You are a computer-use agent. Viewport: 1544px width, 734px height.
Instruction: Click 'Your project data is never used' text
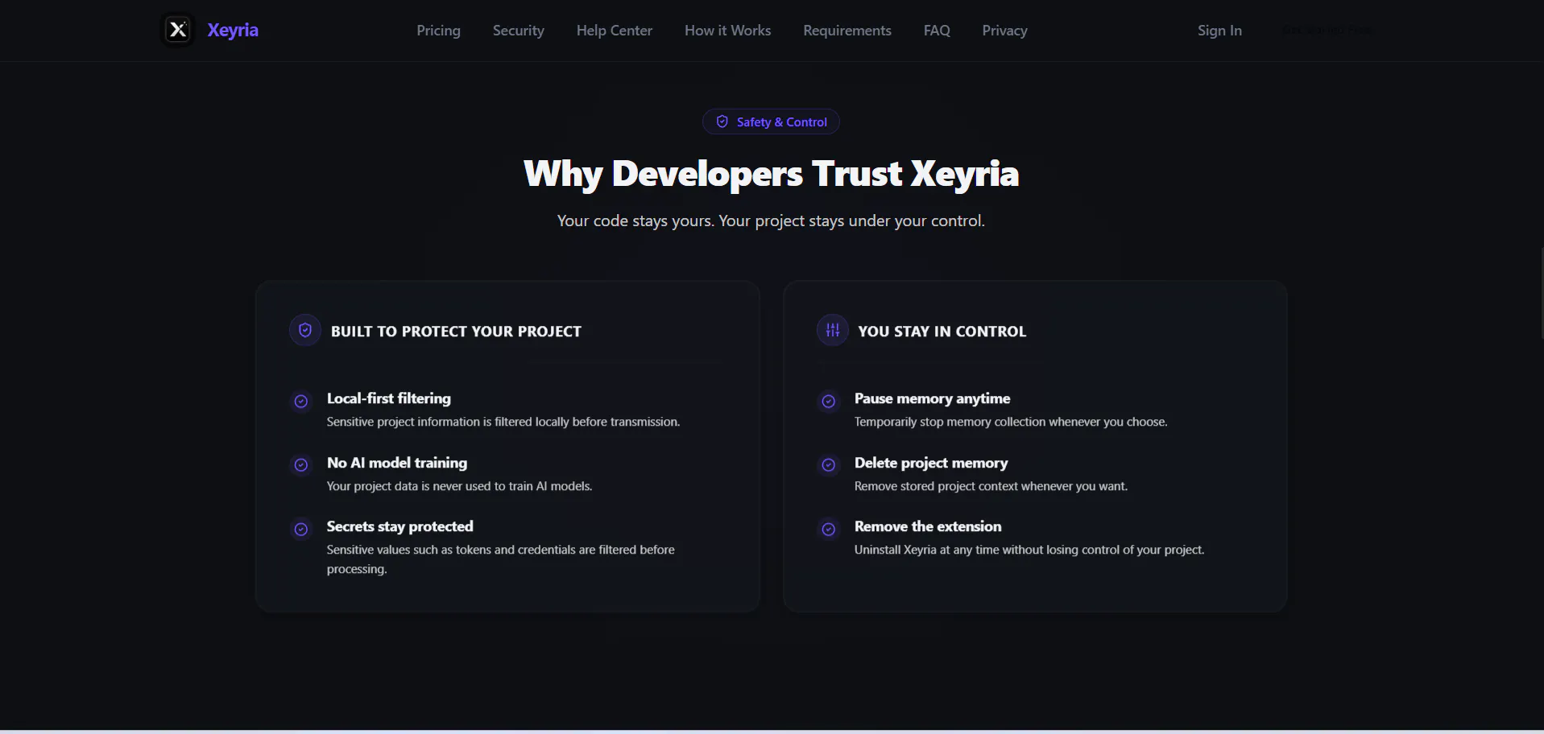pyautogui.click(x=459, y=486)
